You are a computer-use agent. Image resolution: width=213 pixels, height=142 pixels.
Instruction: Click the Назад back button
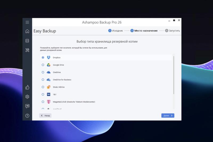pyautogui.click(x=45, y=116)
